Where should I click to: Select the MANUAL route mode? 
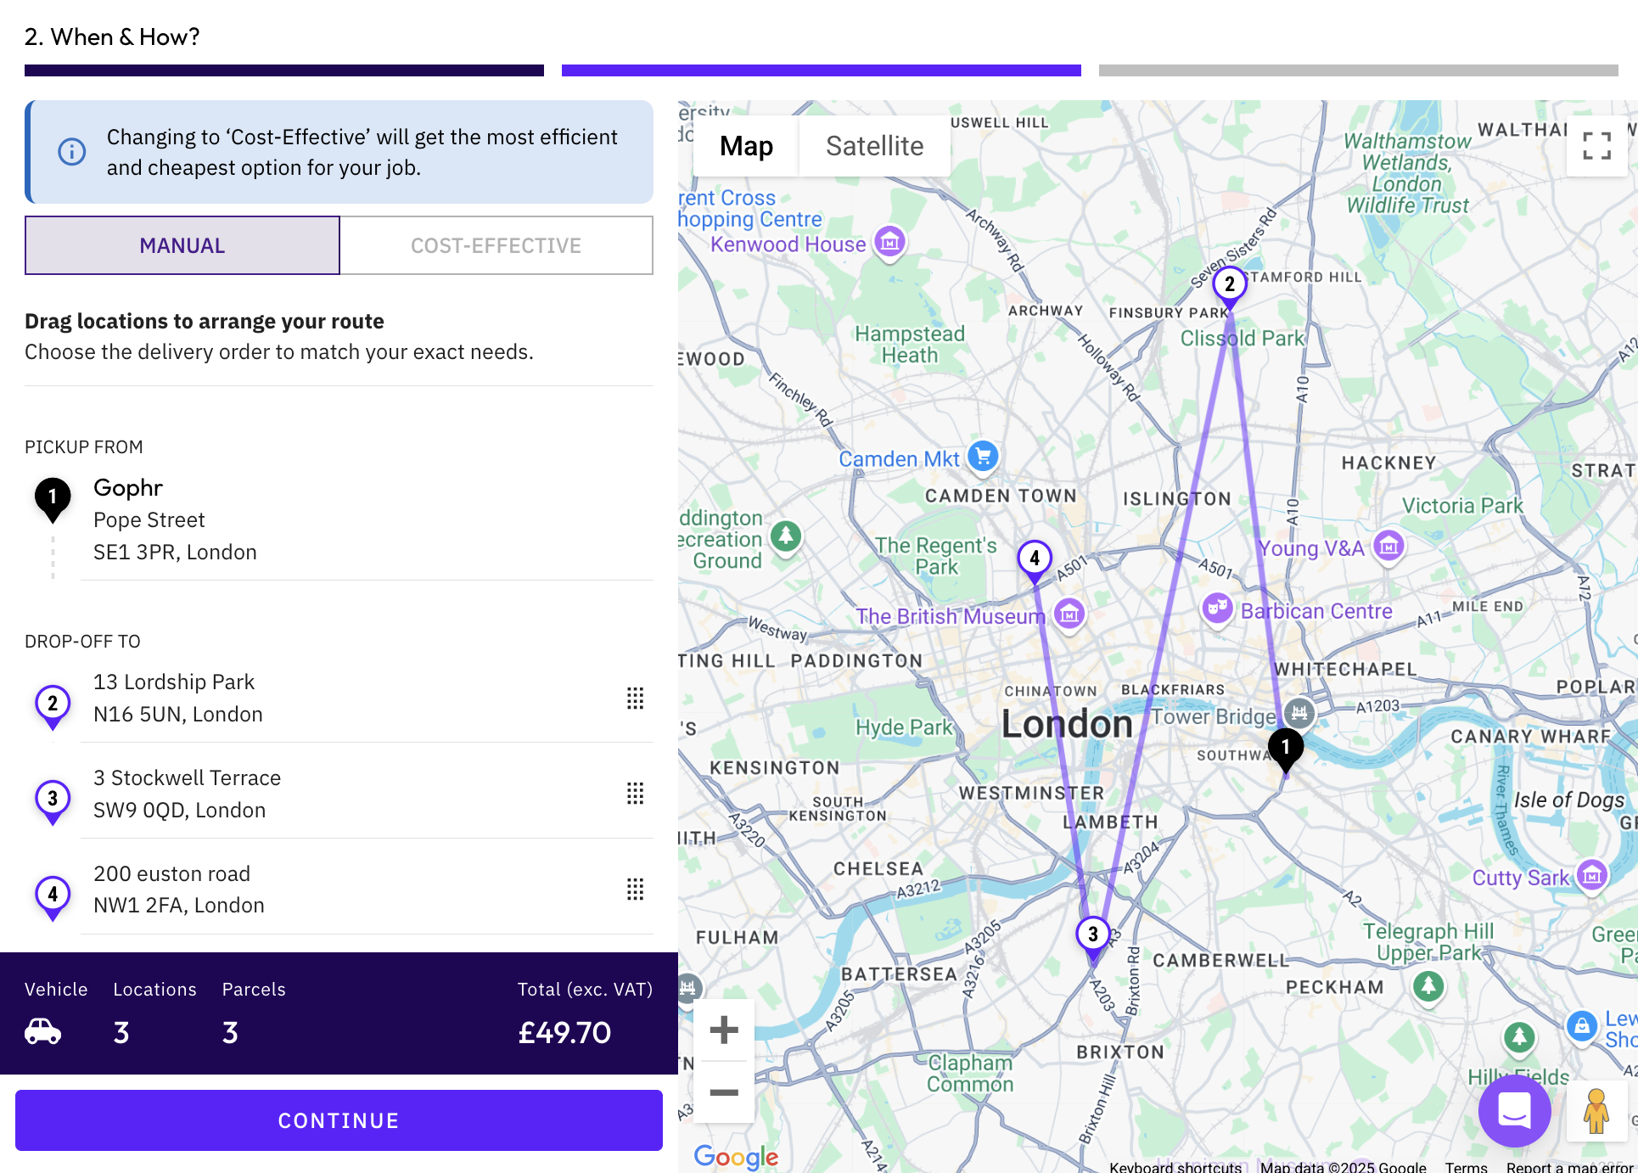[x=182, y=245]
